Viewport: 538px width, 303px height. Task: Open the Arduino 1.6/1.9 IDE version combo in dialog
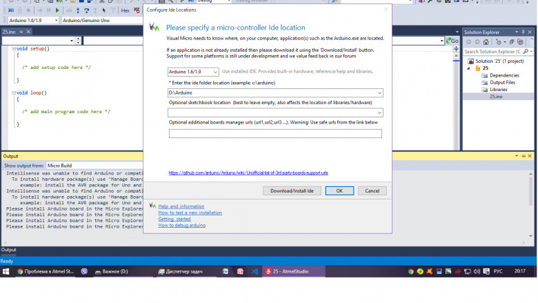point(193,72)
